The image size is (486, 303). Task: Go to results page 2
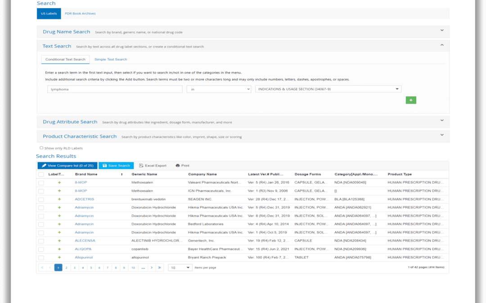66,268
